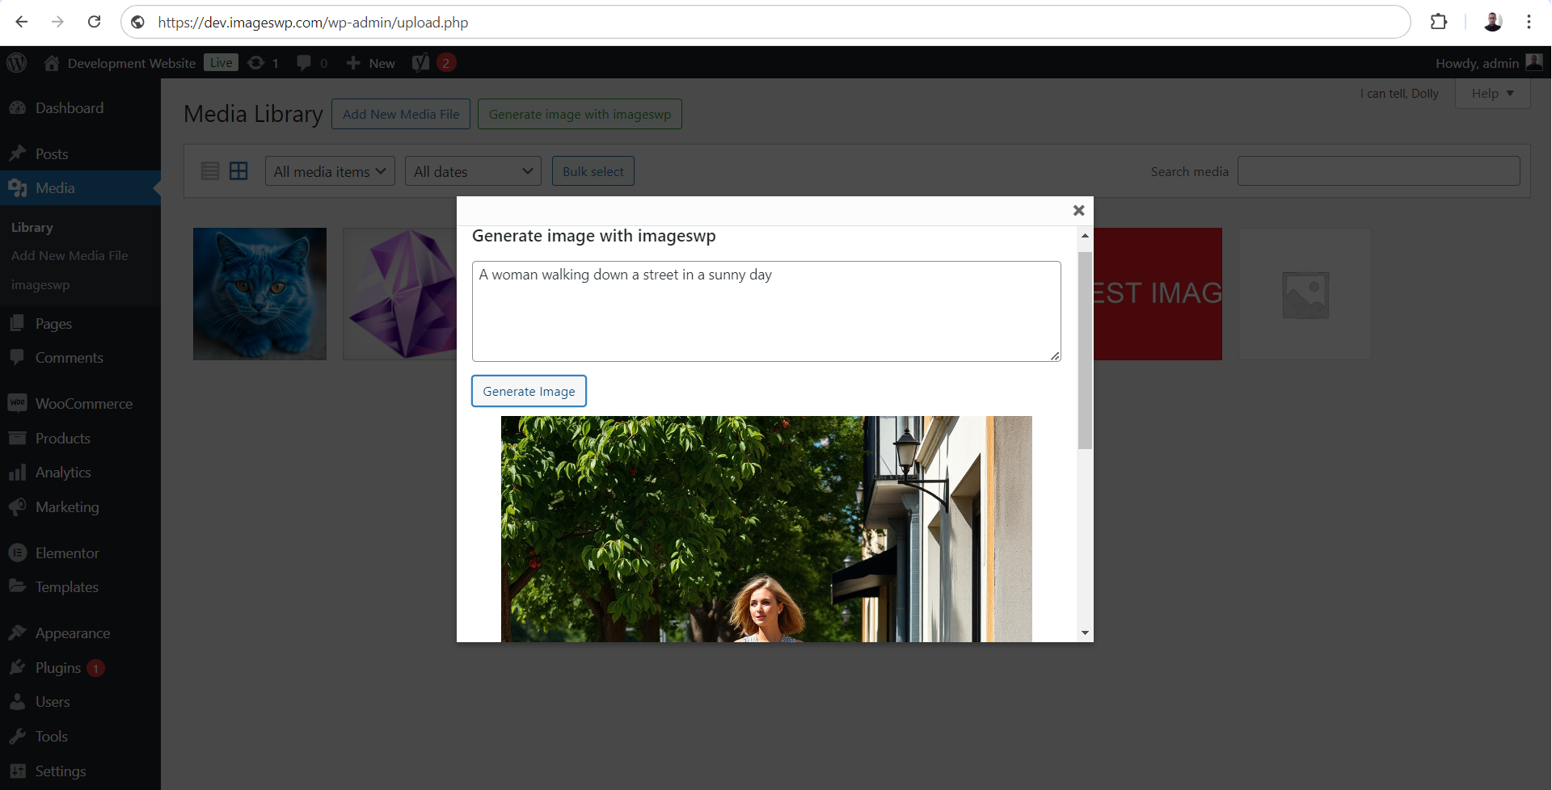Image resolution: width=1552 pixels, height=790 pixels.
Task: Select Library submenu item
Action: [32, 227]
